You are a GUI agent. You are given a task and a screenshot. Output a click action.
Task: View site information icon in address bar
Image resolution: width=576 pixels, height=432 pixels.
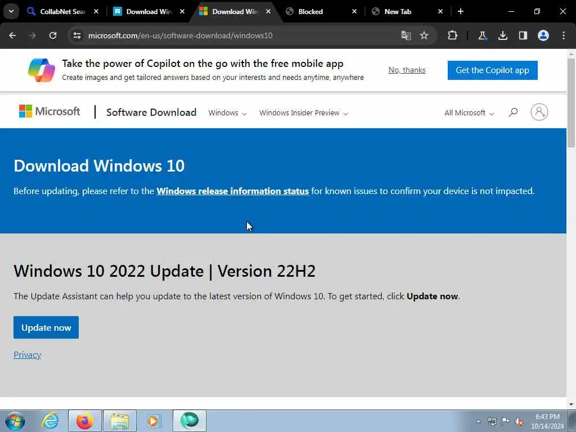pyautogui.click(x=76, y=35)
